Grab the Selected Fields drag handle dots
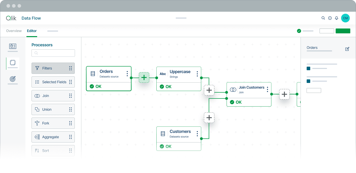The image size is (356, 173). [x=70, y=82]
